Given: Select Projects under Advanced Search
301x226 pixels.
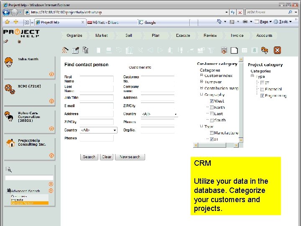Looking at the screenshot, I should coord(17,200).
